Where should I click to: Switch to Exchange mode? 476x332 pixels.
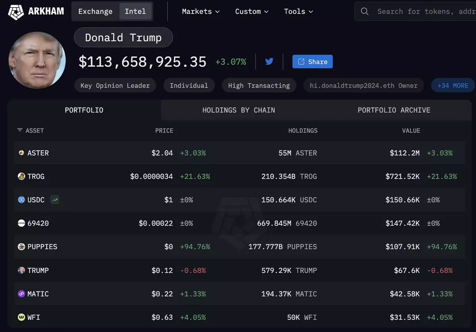pyautogui.click(x=95, y=12)
